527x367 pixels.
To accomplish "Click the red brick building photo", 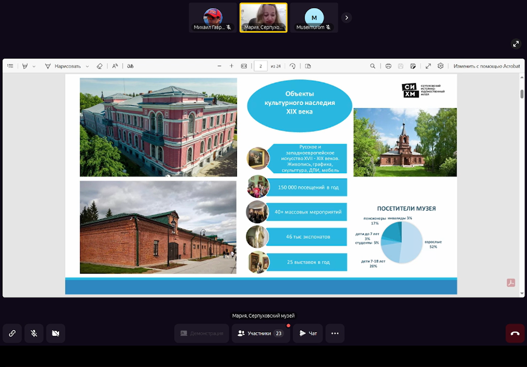I will [158, 227].
